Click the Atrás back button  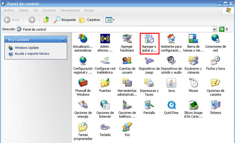(x=12, y=20)
